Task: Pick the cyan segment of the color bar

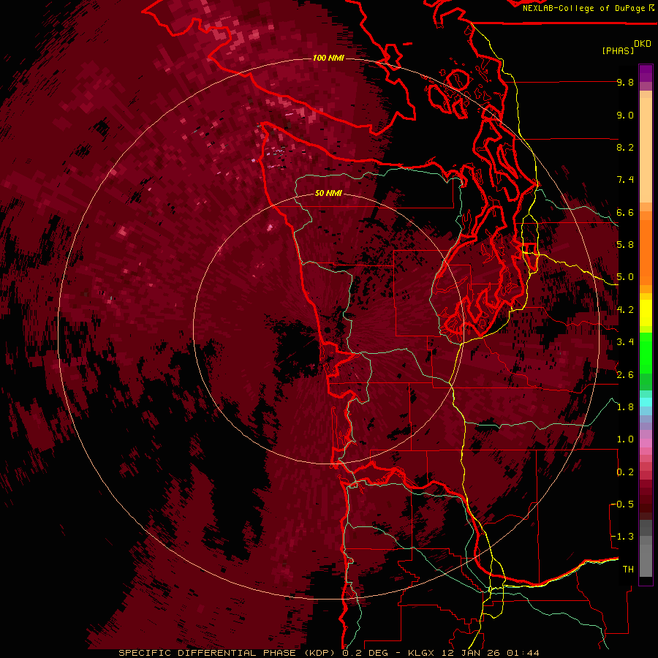Action: (646, 402)
